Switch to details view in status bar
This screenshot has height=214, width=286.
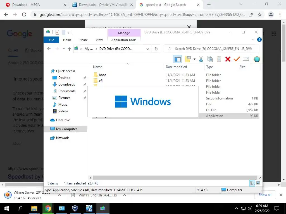(x=252, y=183)
